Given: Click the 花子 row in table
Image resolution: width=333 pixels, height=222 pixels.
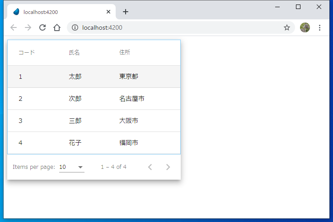Looking at the screenshot, I should point(75,143).
